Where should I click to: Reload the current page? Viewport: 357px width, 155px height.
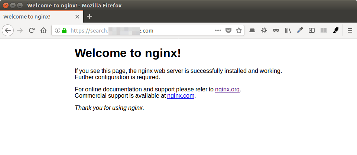tap(32, 31)
